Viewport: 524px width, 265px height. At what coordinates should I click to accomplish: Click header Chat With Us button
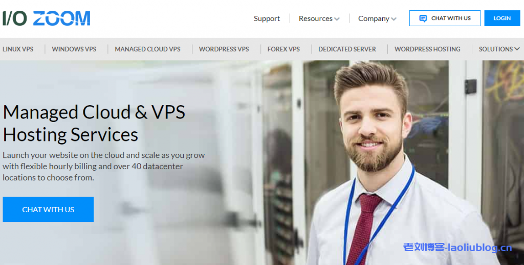point(445,18)
